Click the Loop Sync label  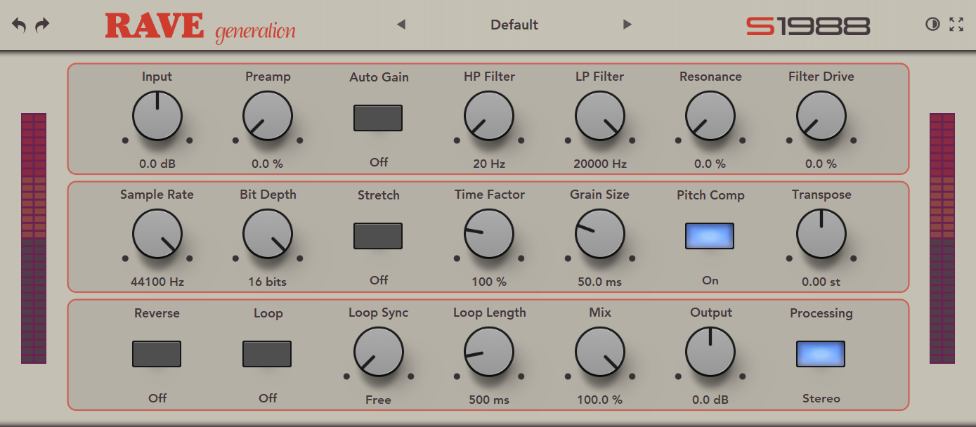(x=378, y=313)
